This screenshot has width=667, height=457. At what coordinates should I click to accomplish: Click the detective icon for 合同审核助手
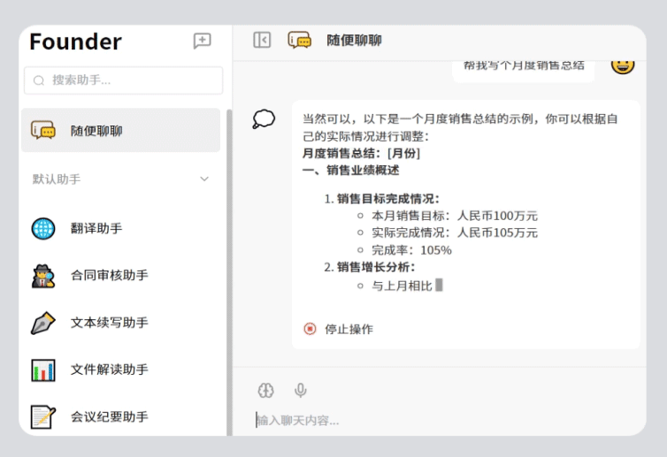(43, 276)
